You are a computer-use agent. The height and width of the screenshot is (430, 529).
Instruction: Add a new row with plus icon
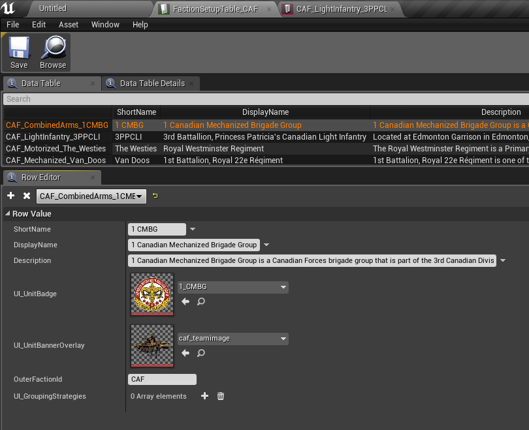coord(11,196)
